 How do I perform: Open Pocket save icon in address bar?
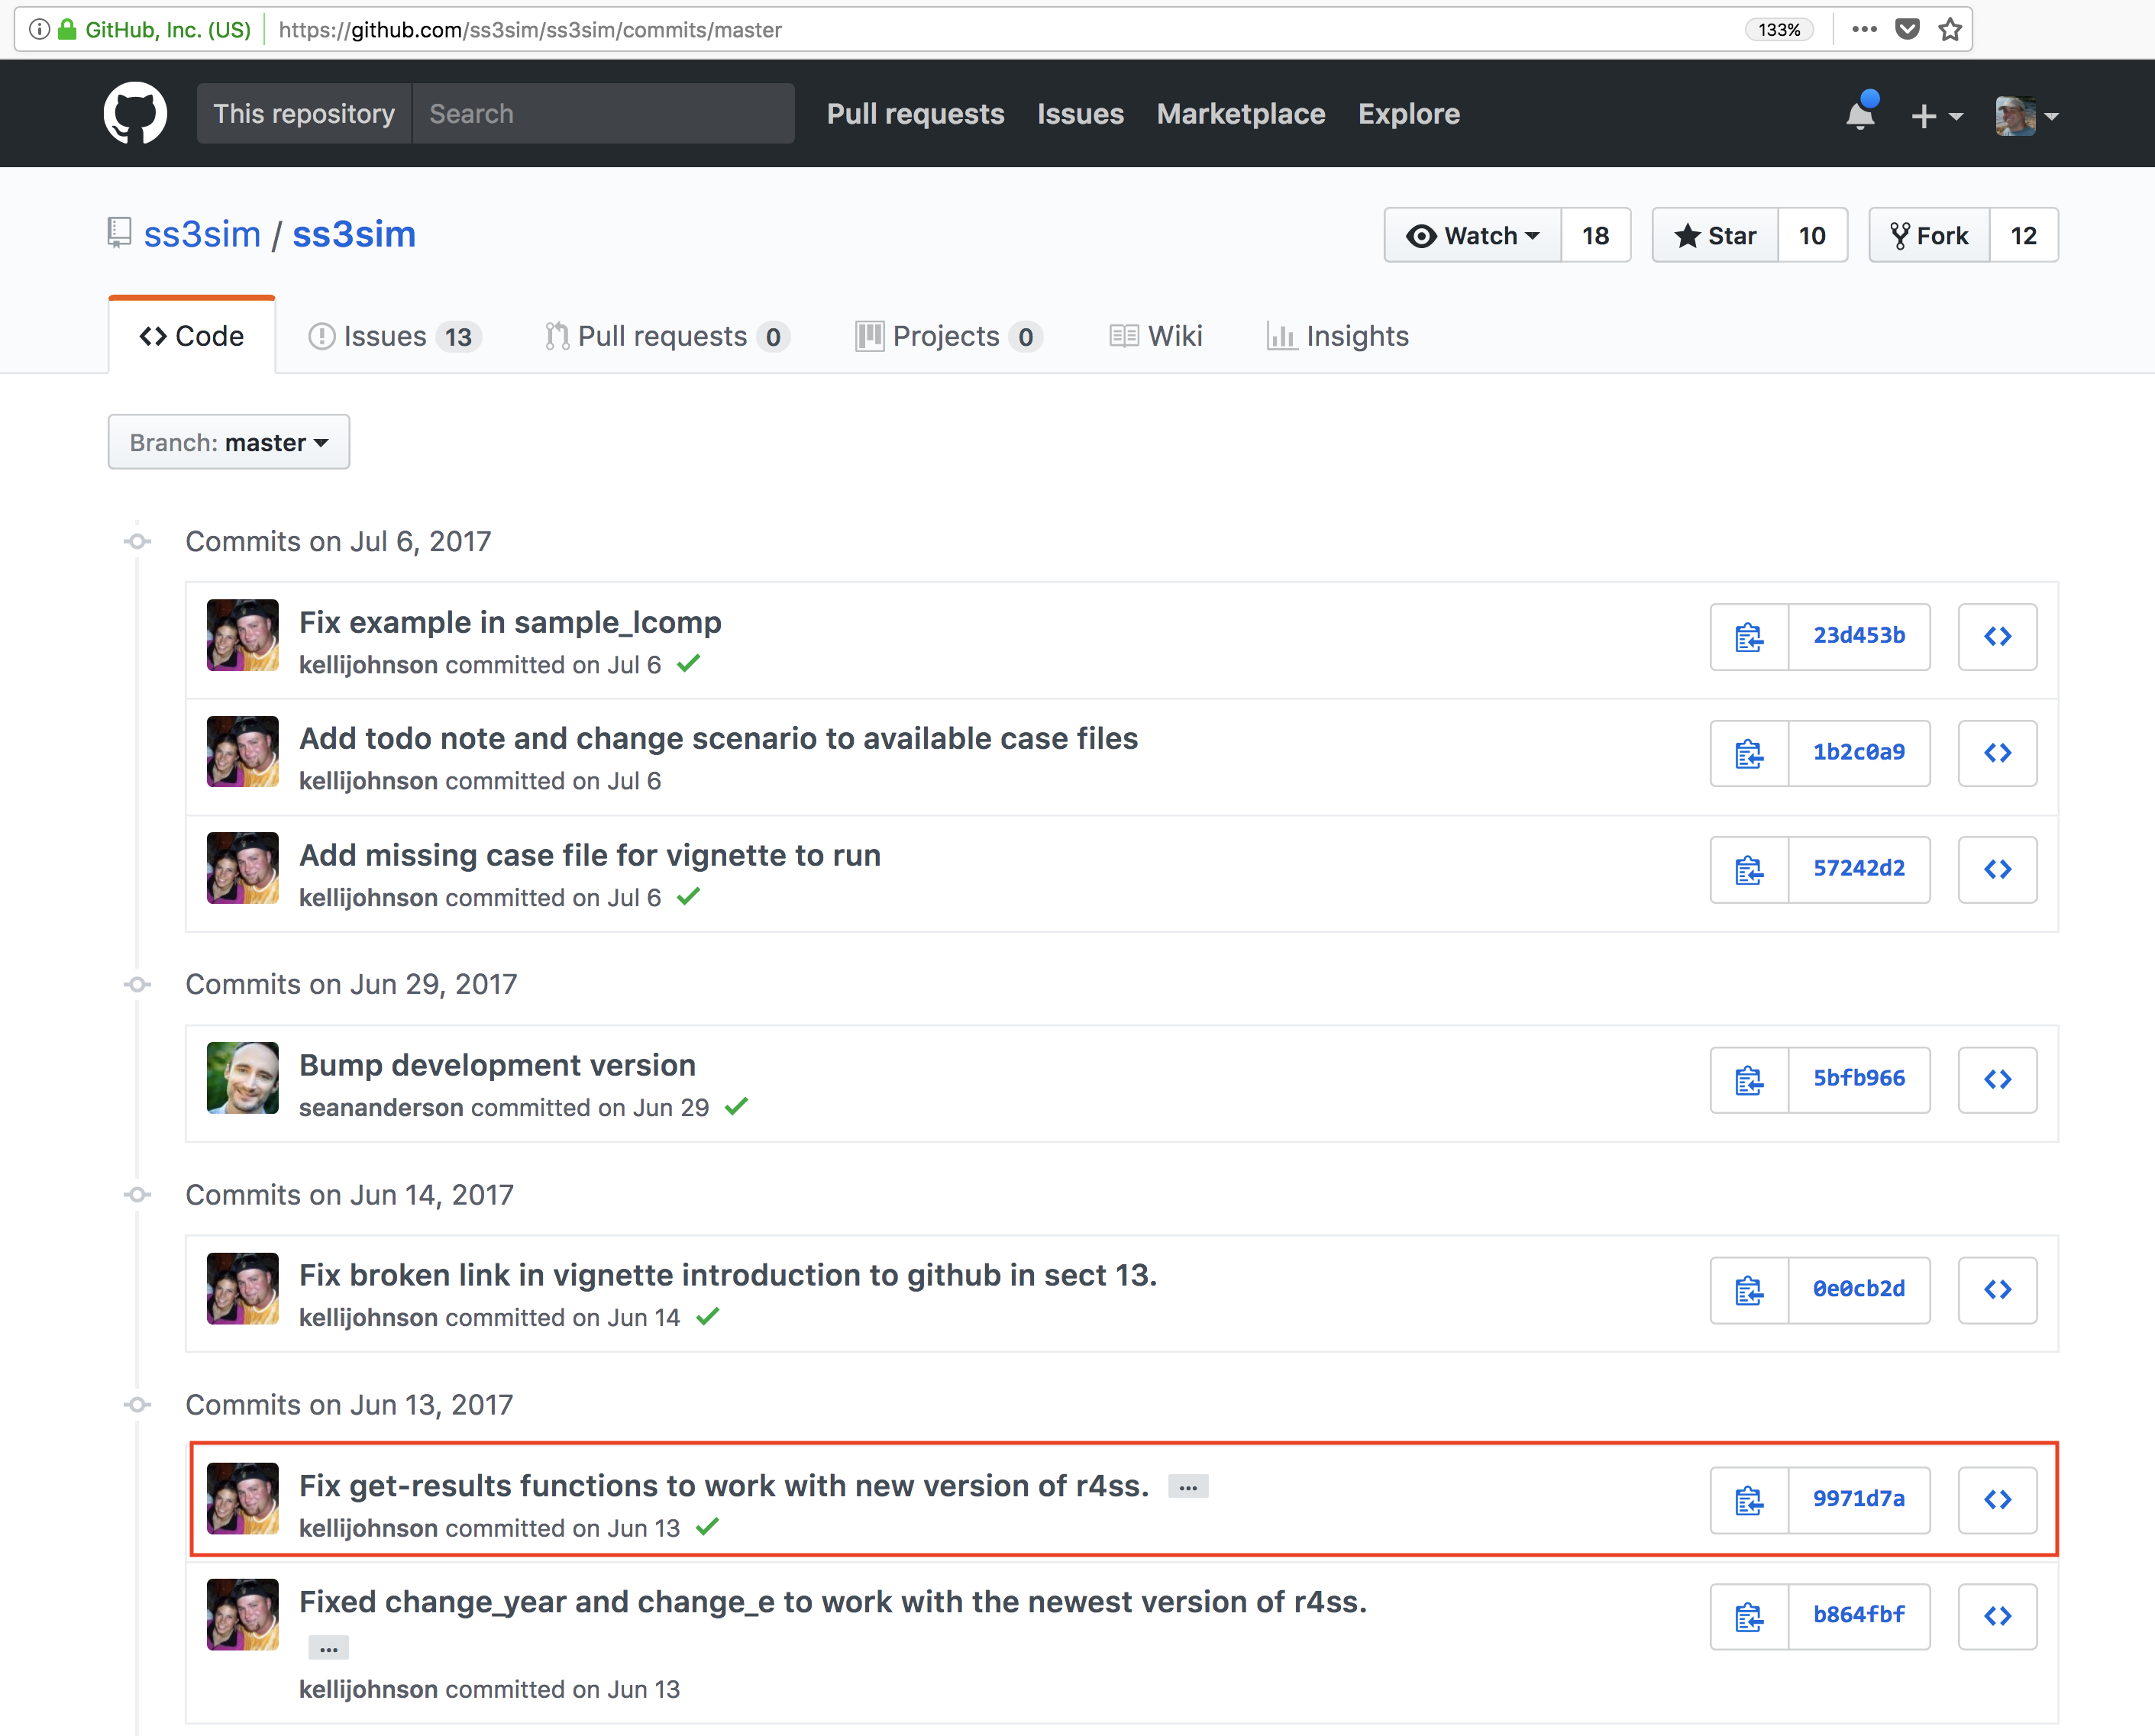point(1908,29)
